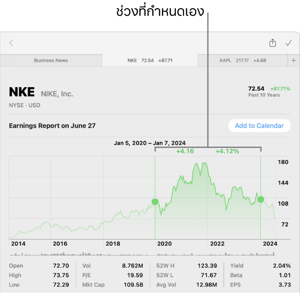Click the 144 y-axis label
Image resolution: width=300 pixels, height=293 pixels.
pyautogui.click(x=283, y=183)
